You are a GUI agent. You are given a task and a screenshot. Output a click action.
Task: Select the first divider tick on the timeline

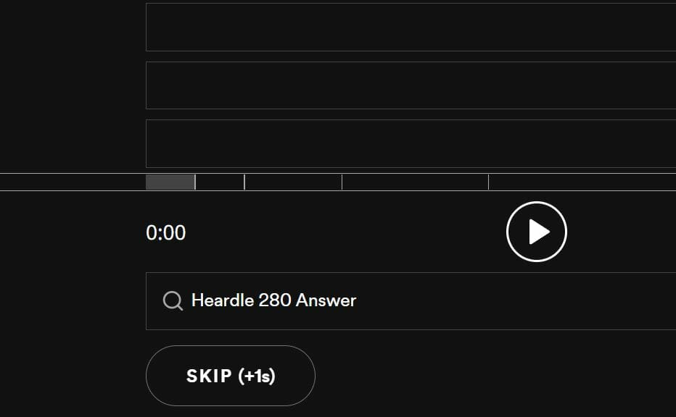tap(195, 182)
